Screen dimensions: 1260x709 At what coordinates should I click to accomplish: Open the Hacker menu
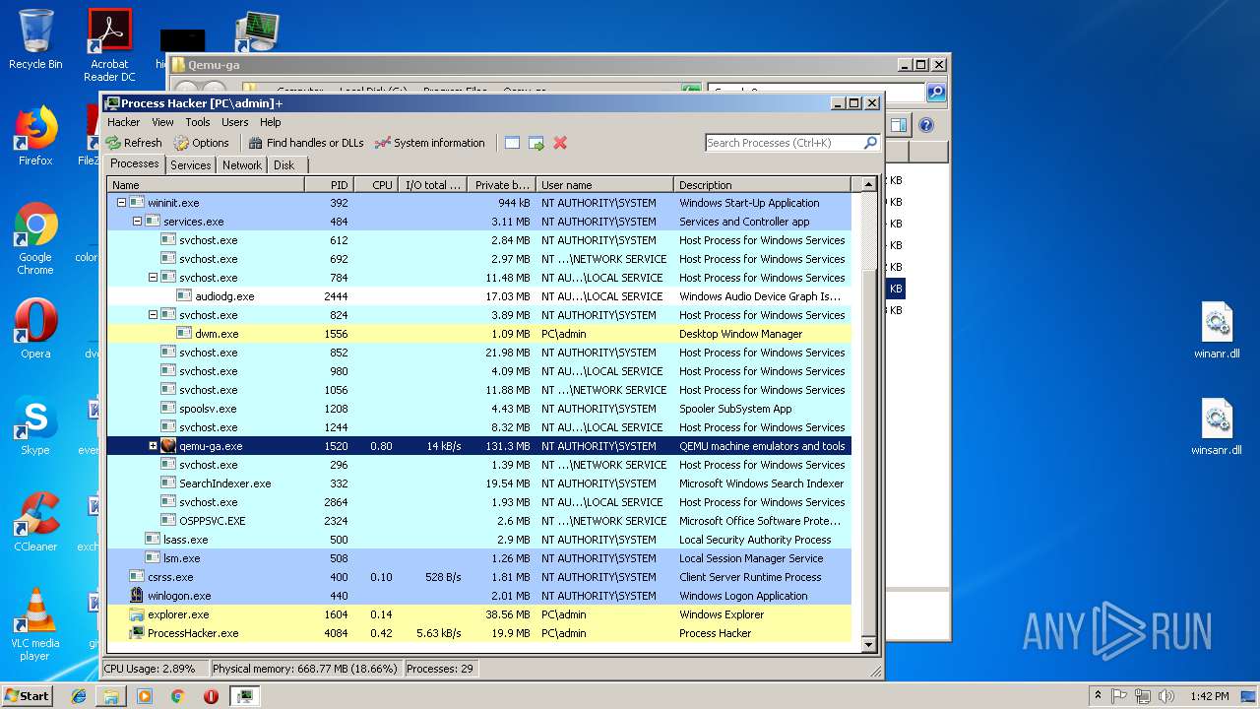(x=124, y=122)
